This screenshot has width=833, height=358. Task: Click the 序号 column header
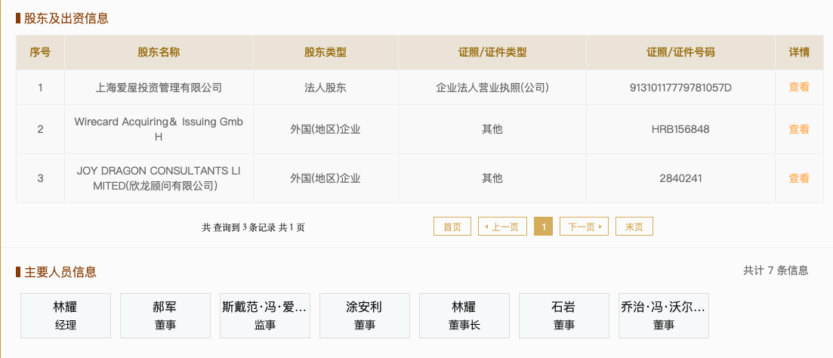40,53
